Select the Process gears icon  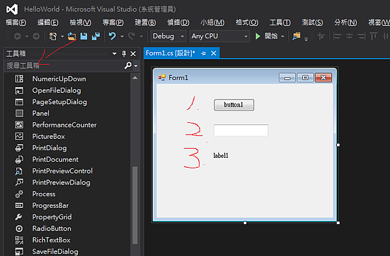[19, 194]
